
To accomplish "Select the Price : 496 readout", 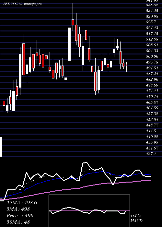I will pyautogui.click(x=20, y=216).
